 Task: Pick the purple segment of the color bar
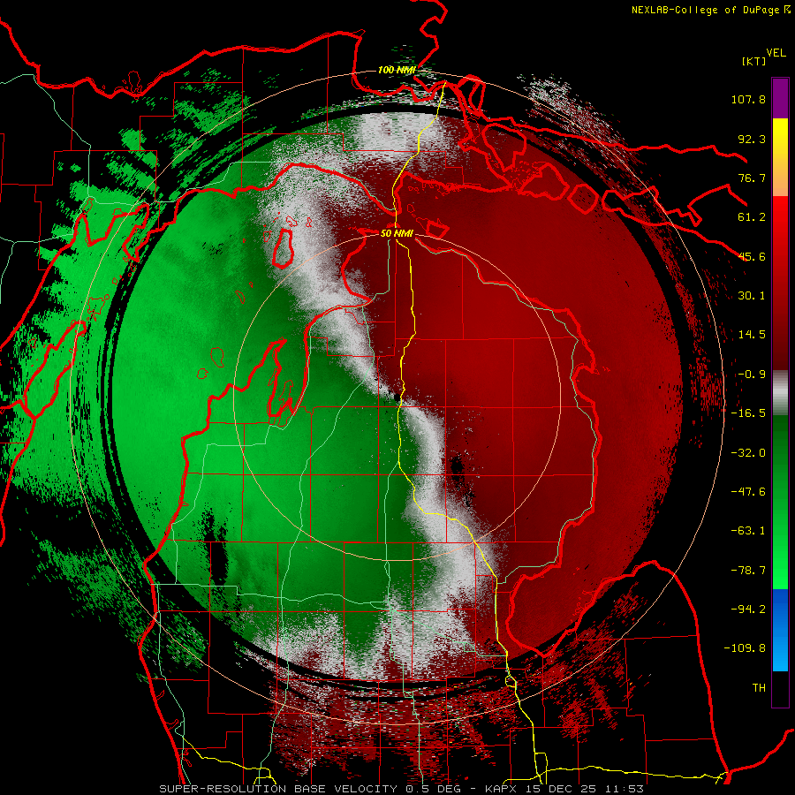point(780,98)
